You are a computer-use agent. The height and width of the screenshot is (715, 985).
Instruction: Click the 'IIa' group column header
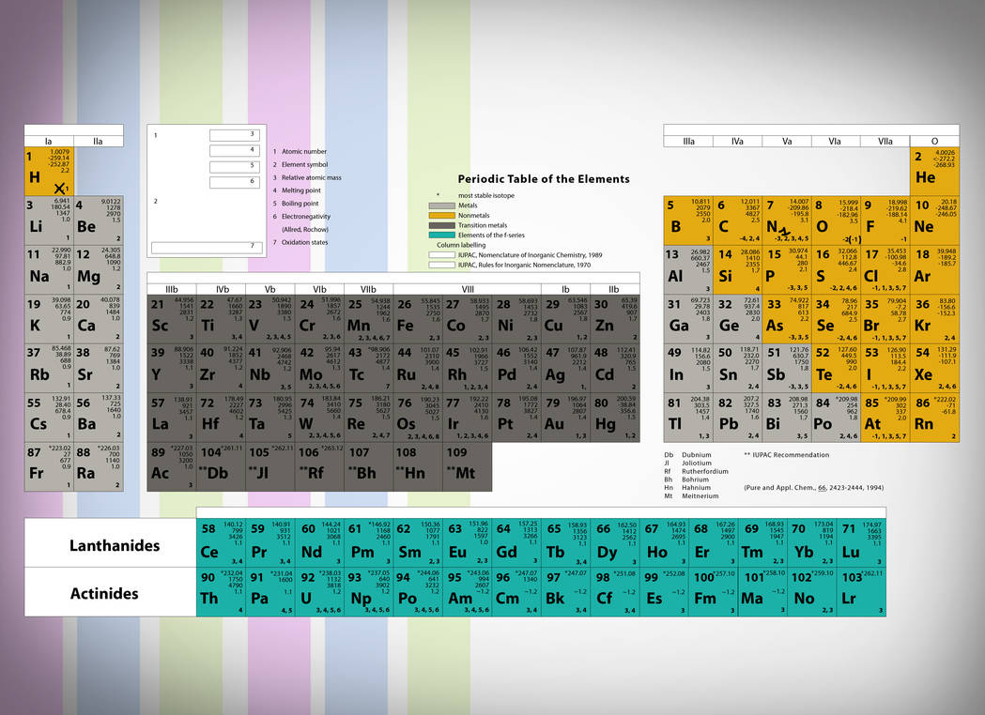click(x=99, y=142)
